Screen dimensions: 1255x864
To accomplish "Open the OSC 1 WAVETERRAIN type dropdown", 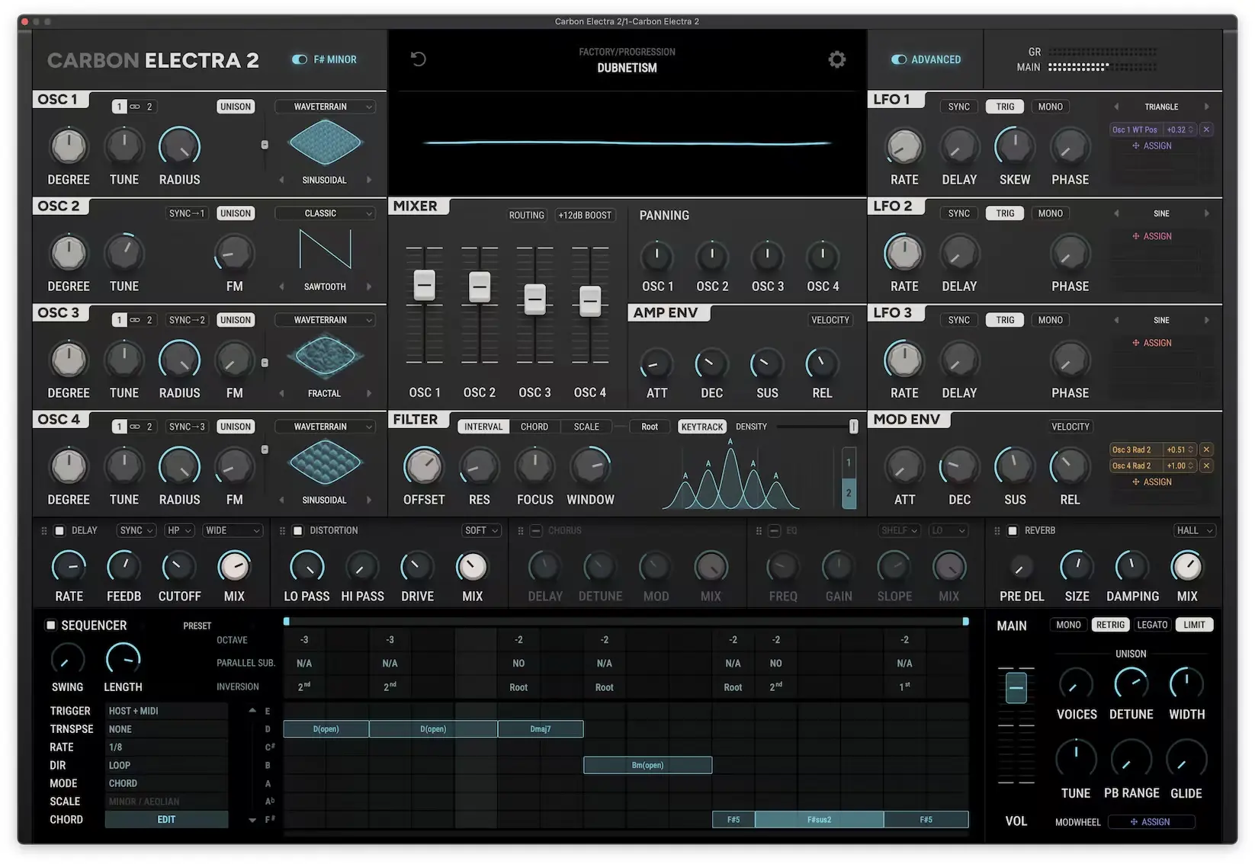I will pos(326,107).
